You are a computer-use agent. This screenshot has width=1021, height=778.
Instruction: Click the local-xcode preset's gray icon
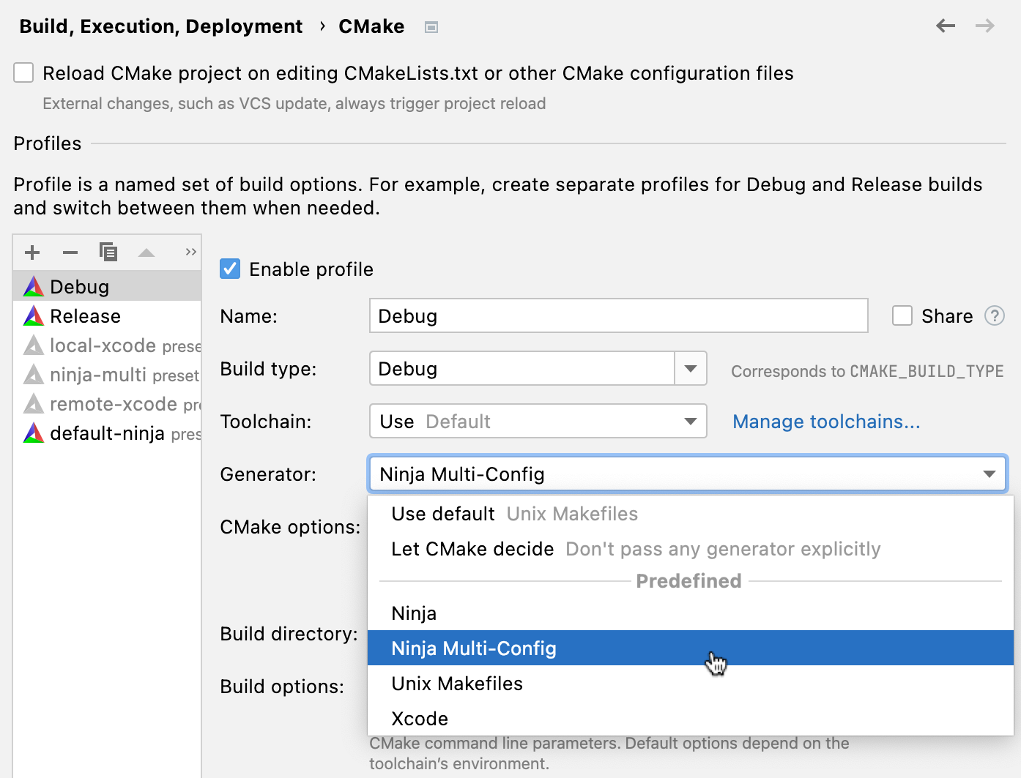pyautogui.click(x=34, y=345)
